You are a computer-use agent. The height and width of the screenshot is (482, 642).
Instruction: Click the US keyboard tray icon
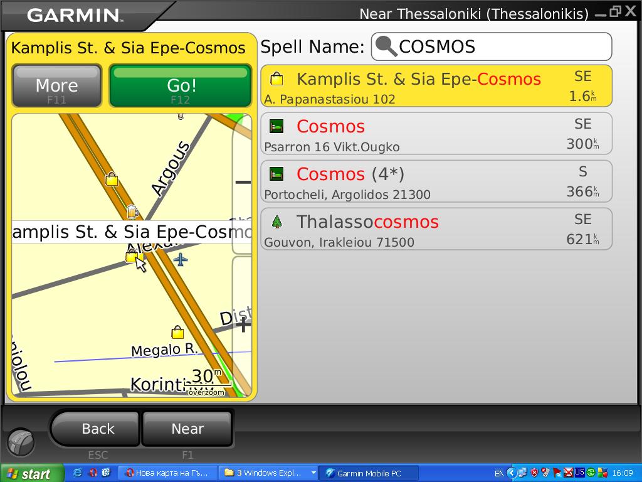(579, 472)
